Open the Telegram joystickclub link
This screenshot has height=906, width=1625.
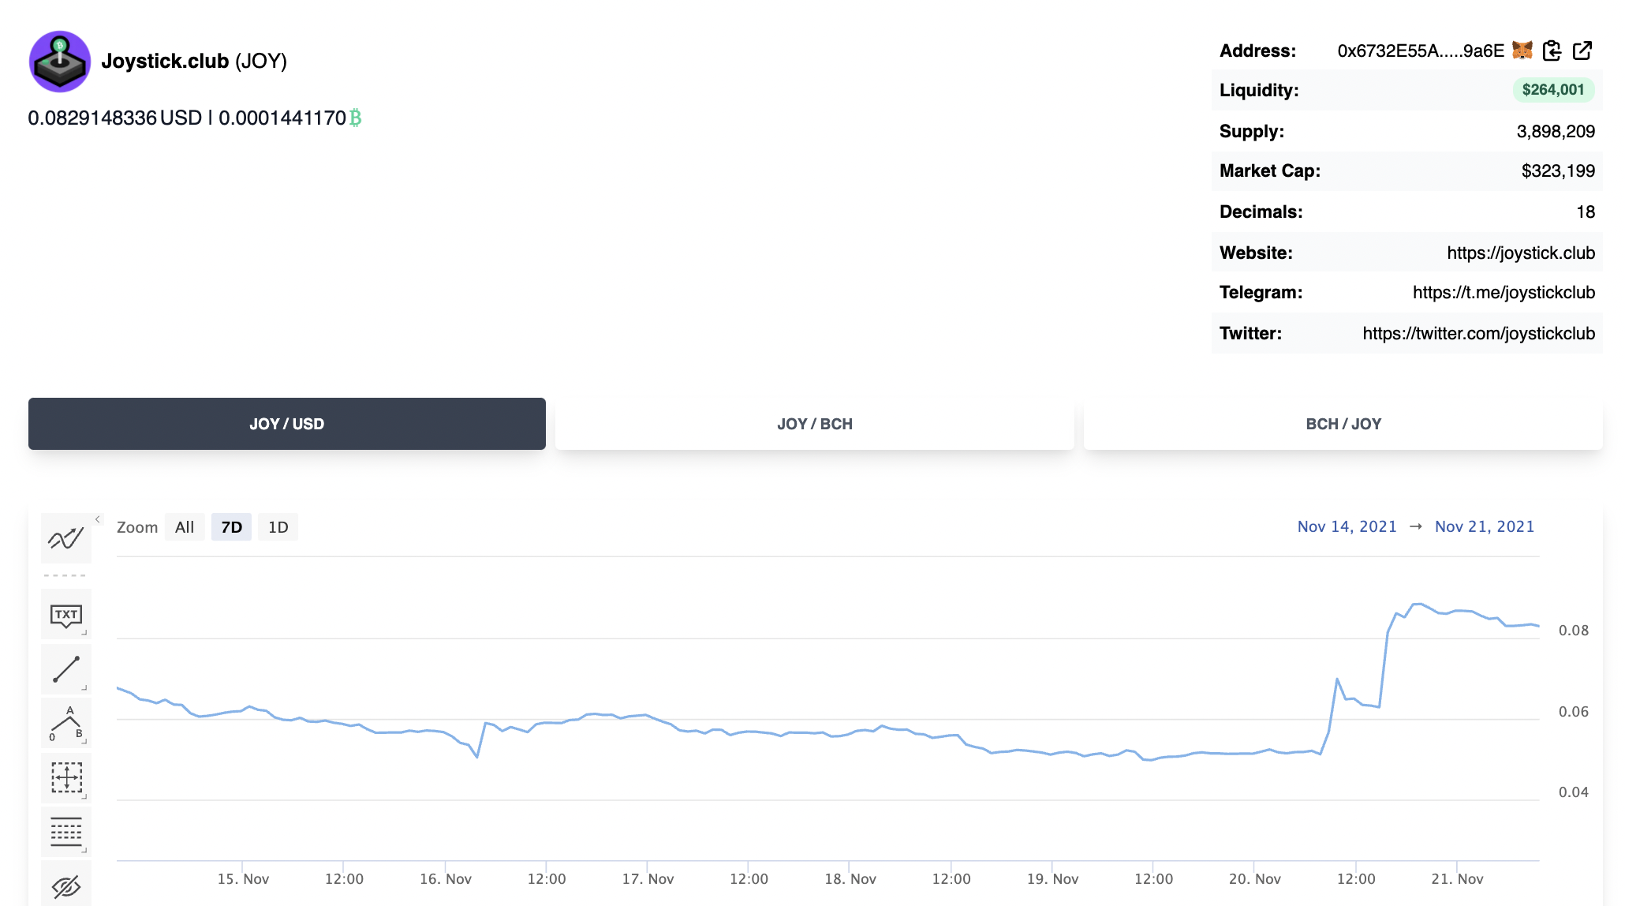[1504, 292]
